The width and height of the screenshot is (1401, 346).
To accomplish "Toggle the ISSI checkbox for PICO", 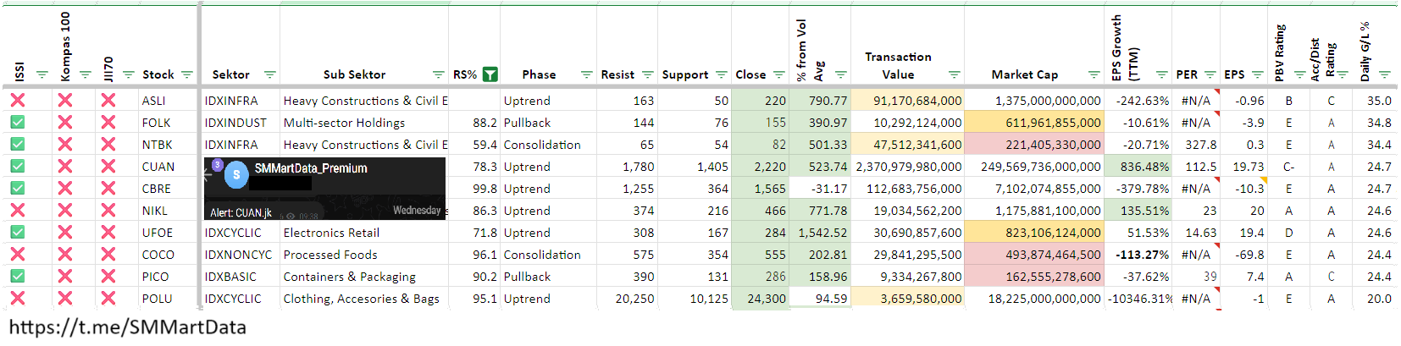I will tap(17, 277).
